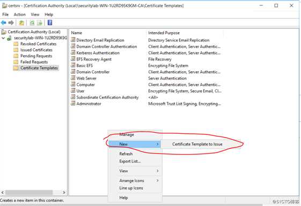Select the Certificate Templates tree folder
Screen dimensions: 301x206
pyautogui.click(x=39, y=68)
